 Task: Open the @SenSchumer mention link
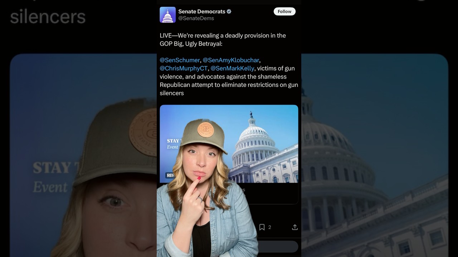pos(180,60)
